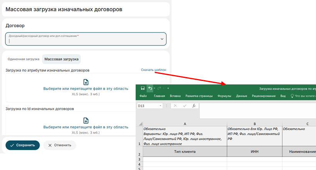This screenshot has width=316, height=170.
Task: Switch to the Одиночная загрузка tab
Action: [x=24, y=59]
